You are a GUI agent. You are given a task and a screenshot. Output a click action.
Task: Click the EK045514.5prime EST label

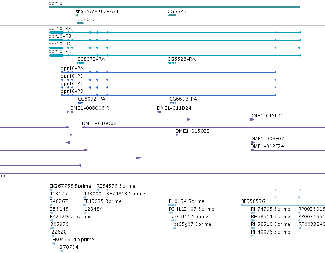click(73, 240)
